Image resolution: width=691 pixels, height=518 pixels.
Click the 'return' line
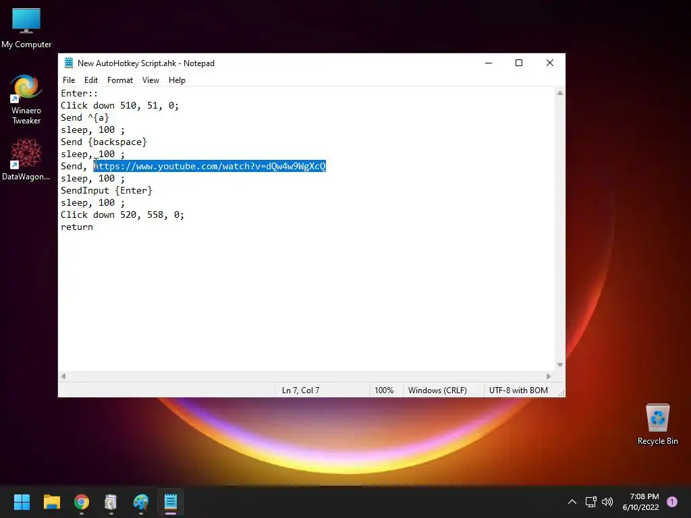point(77,227)
